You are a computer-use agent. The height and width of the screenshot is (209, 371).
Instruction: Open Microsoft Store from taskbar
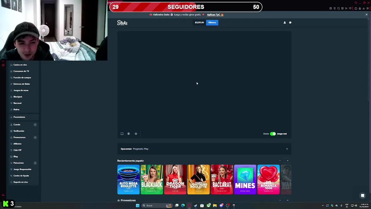tap(202, 206)
